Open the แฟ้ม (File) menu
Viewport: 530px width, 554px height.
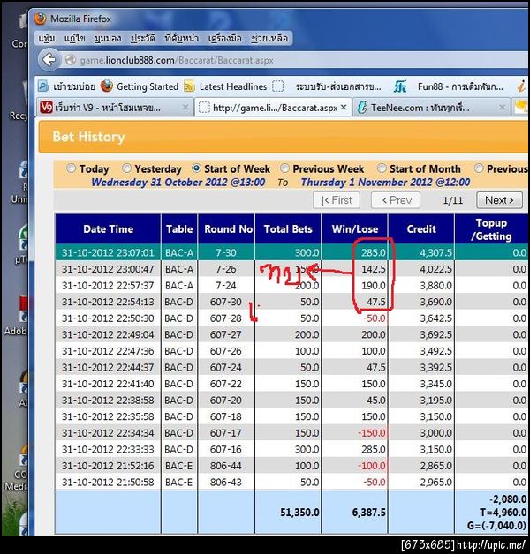point(46,38)
